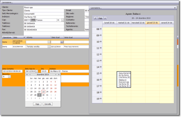This screenshot has width=181, height=117.
Task: Go to previous week in agent calendar
Action: (x=95, y=18)
